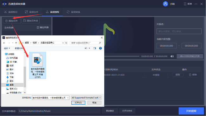The image size is (206, 116).
Task: Go up one folder level
Action: (16, 43)
